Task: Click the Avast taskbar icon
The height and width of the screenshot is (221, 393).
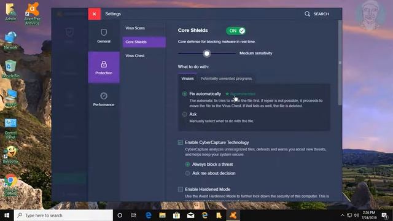Action: 233,215
